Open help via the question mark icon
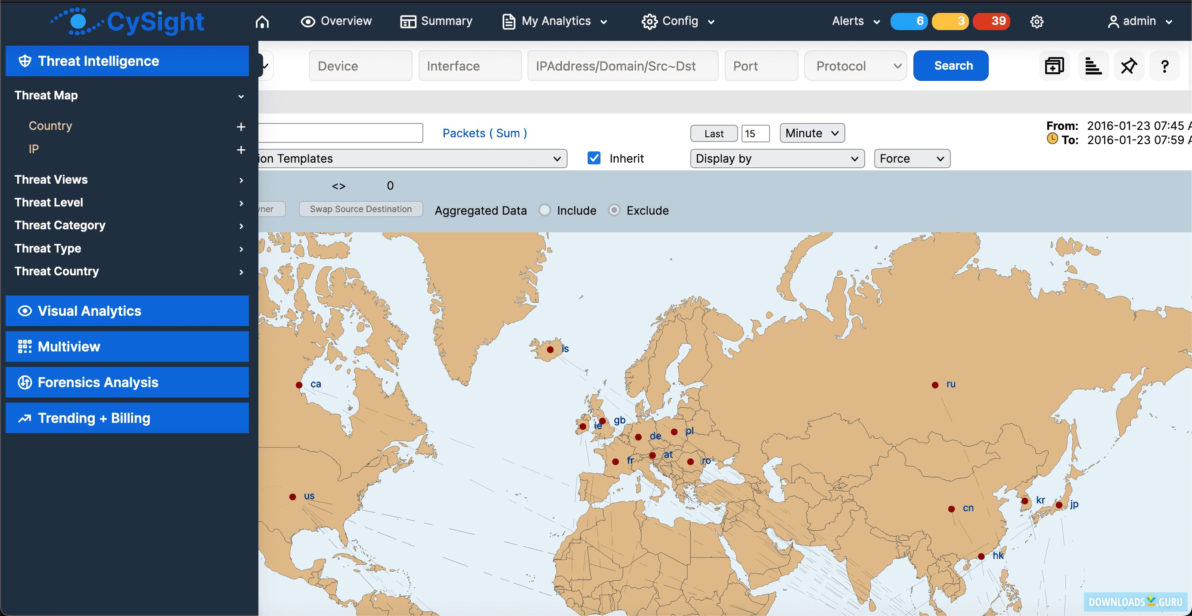 tap(1165, 66)
